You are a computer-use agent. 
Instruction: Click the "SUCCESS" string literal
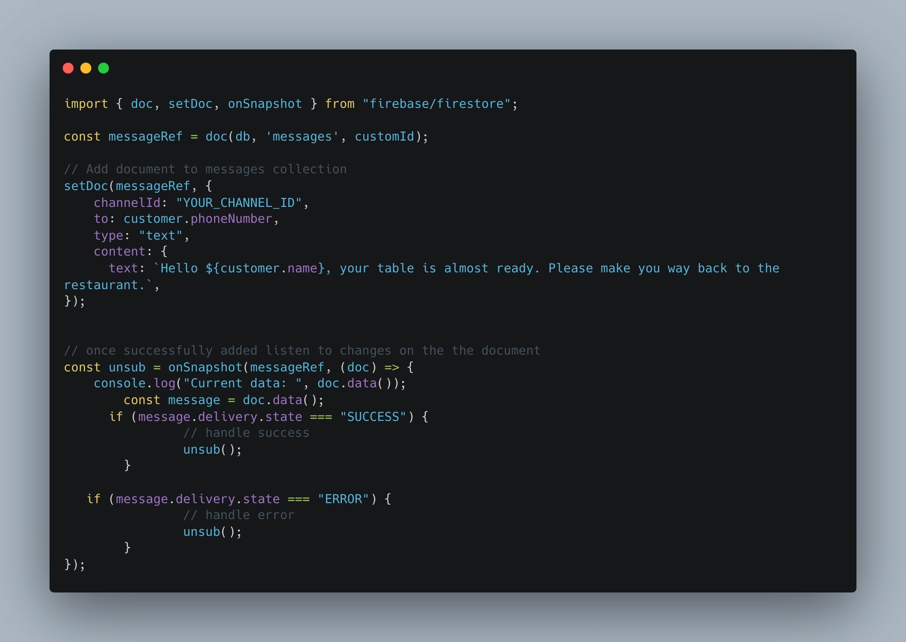click(373, 417)
